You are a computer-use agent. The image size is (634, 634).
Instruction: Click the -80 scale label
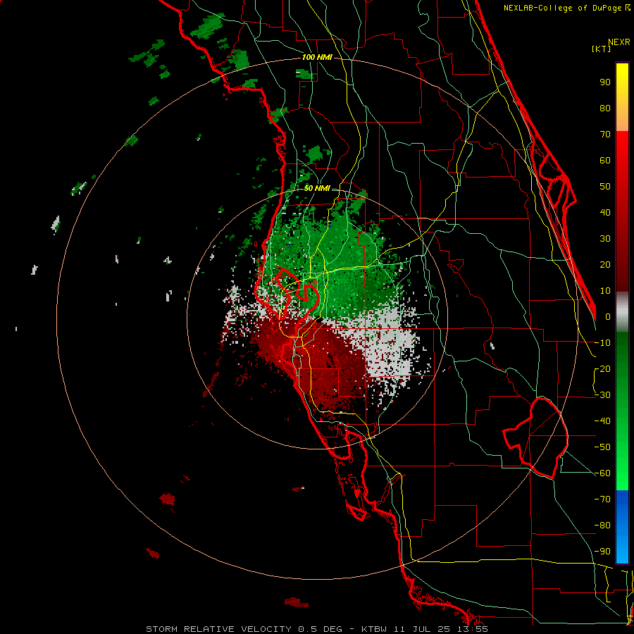[602, 526]
